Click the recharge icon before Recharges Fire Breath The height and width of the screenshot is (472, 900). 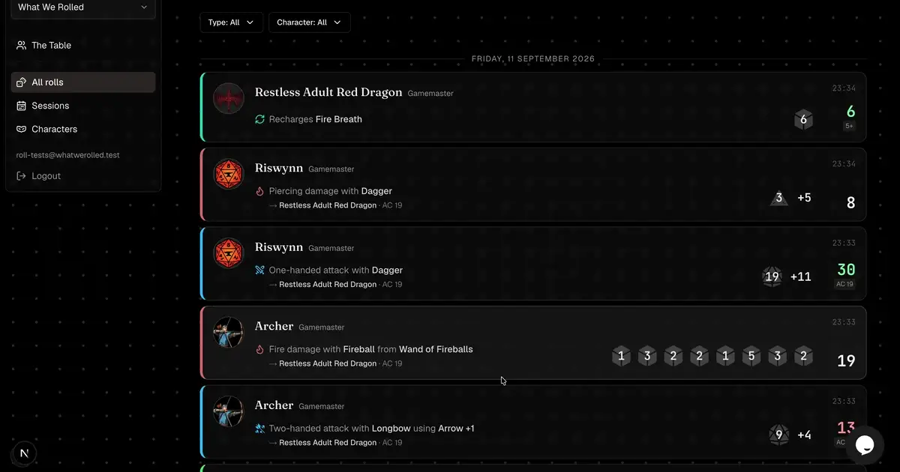pos(260,119)
